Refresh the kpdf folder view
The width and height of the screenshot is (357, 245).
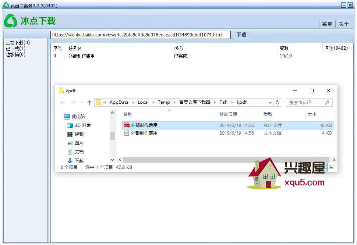coord(277,103)
